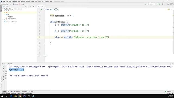Open the Tools menu
This screenshot has height=98, width=174.
(39, 1)
